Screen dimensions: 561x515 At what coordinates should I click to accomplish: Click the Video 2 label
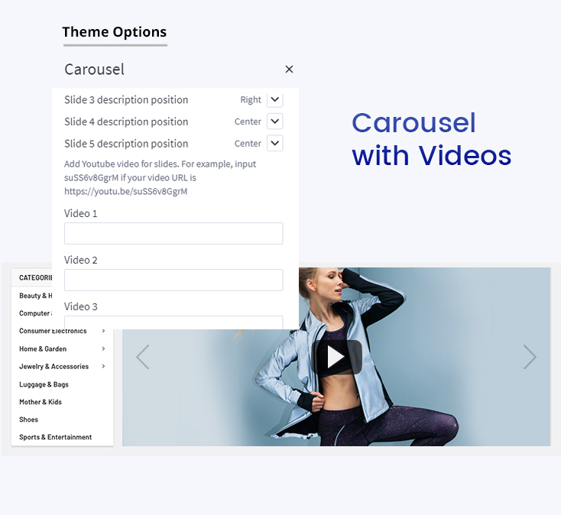(81, 260)
